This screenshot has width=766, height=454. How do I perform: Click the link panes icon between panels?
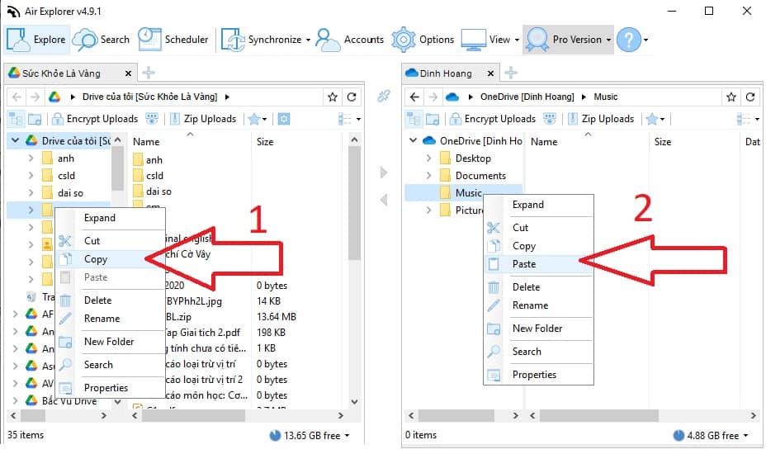383,97
